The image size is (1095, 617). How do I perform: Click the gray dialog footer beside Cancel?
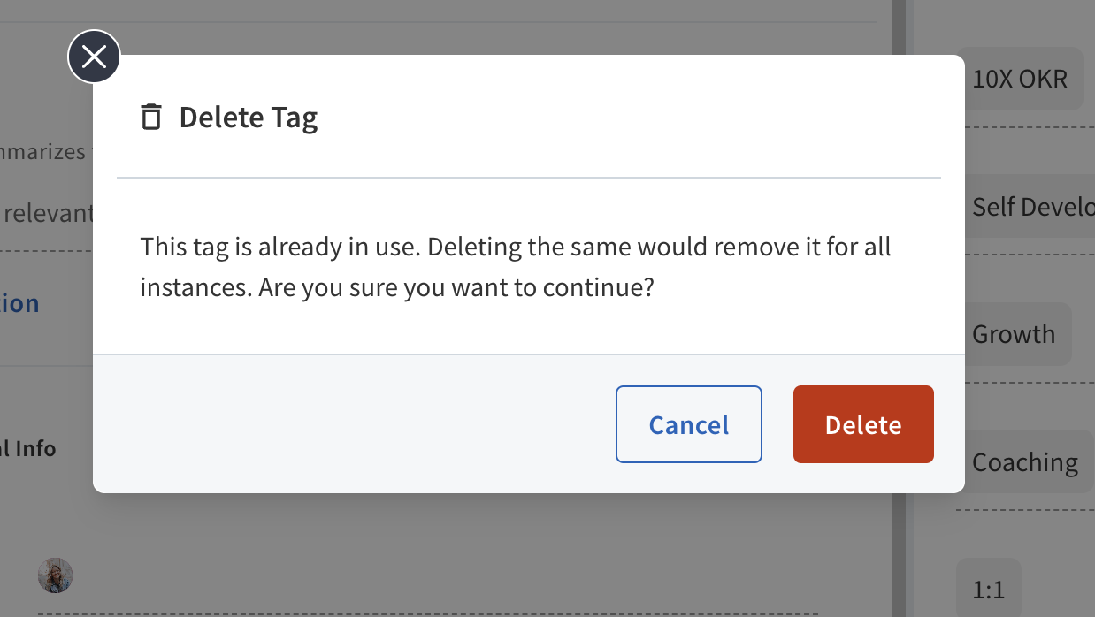coord(354,424)
